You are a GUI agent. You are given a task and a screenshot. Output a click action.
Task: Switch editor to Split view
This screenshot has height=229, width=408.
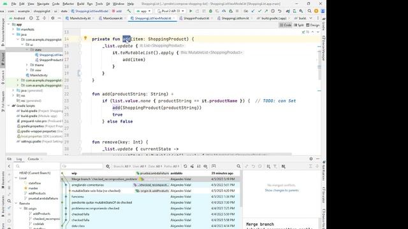coord(299,25)
